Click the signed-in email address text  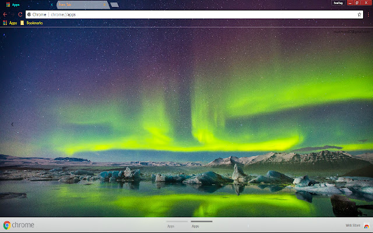(x=353, y=31)
